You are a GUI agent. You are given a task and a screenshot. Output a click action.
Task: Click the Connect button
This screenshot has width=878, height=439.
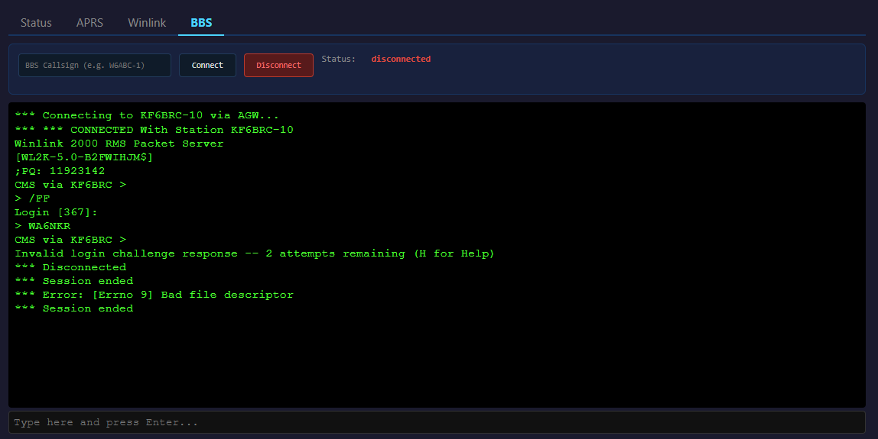pyautogui.click(x=207, y=66)
